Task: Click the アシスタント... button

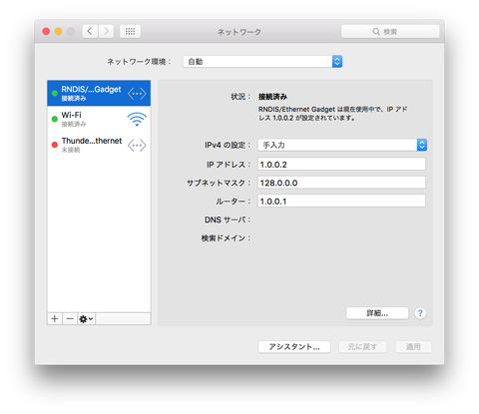Action: [x=294, y=347]
